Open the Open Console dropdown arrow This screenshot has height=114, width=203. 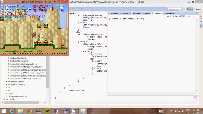(197, 16)
